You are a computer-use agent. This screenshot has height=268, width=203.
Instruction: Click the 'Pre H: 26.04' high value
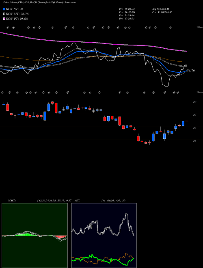[127, 12]
